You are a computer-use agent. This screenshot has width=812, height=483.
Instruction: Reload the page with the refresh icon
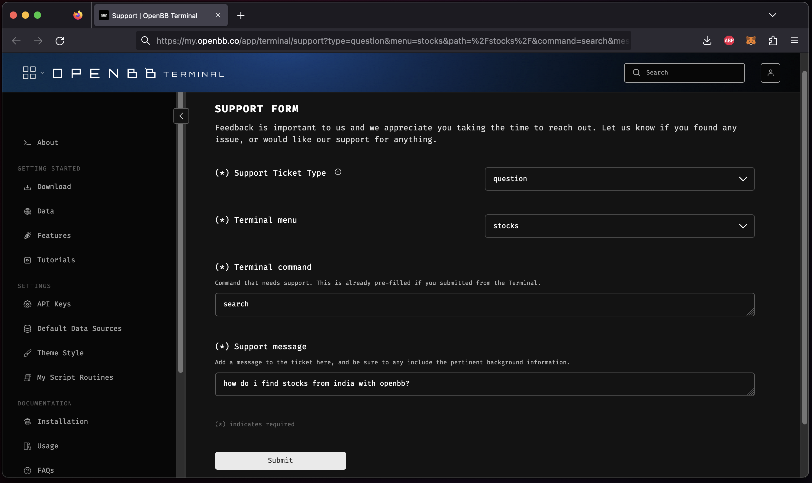coord(60,41)
